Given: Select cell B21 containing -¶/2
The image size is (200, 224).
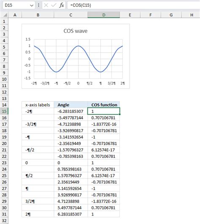Looking at the screenshot, I should point(38,150).
